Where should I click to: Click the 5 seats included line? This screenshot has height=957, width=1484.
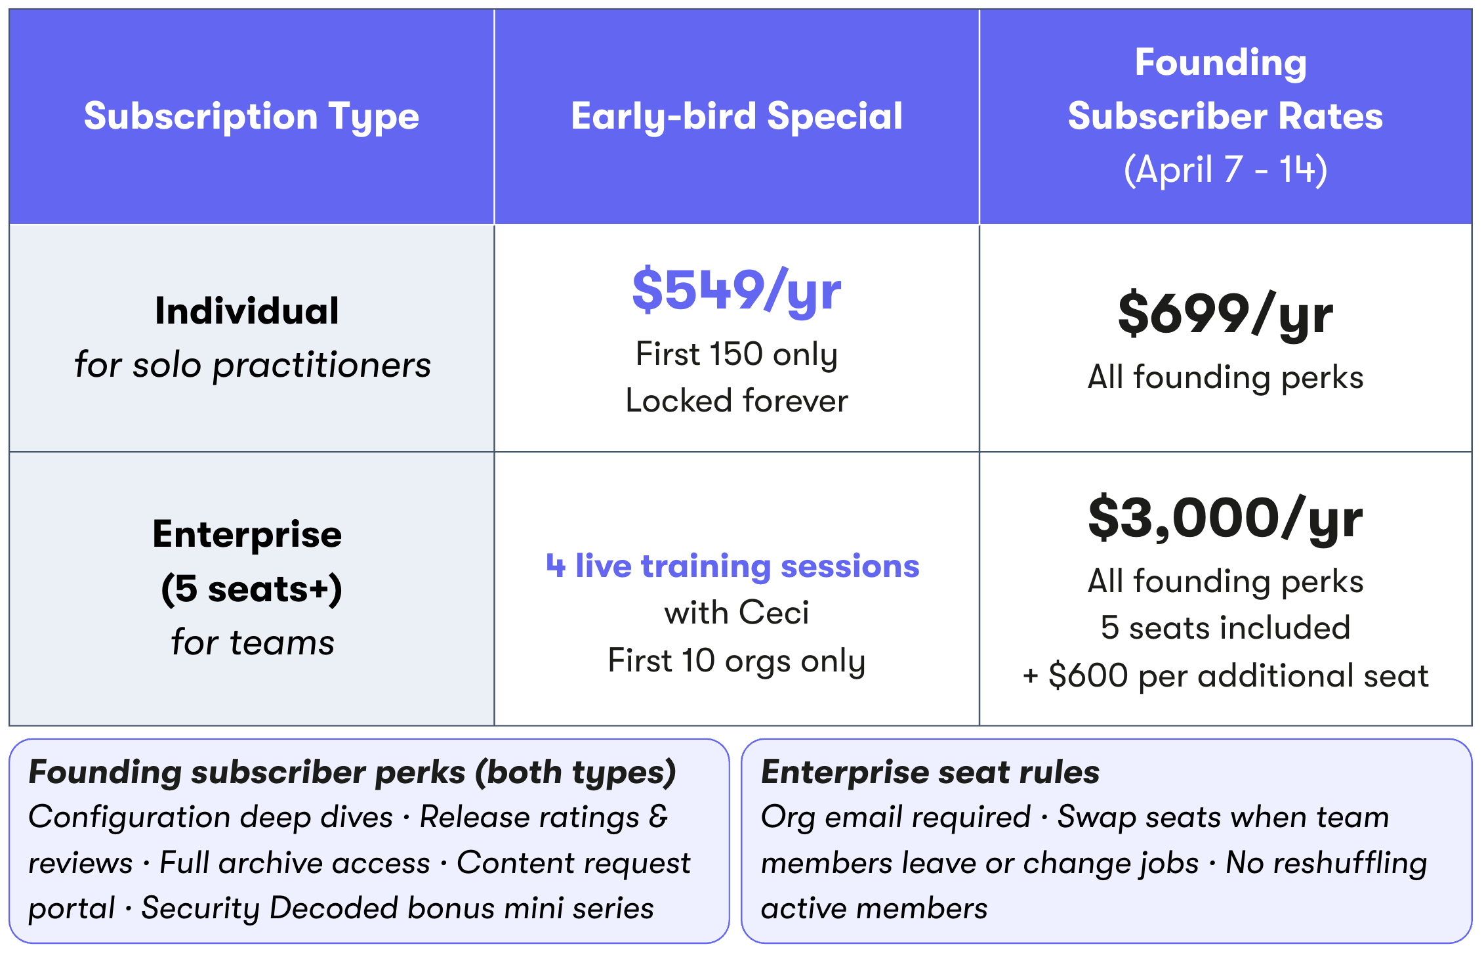pyautogui.click(x=1226, y=628)
